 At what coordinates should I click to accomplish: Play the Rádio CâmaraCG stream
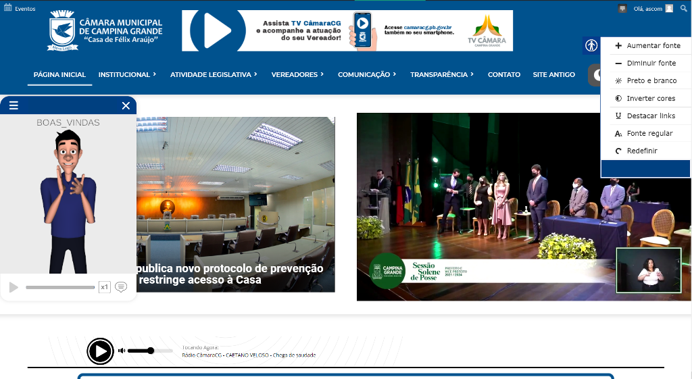tap(100, 351)
